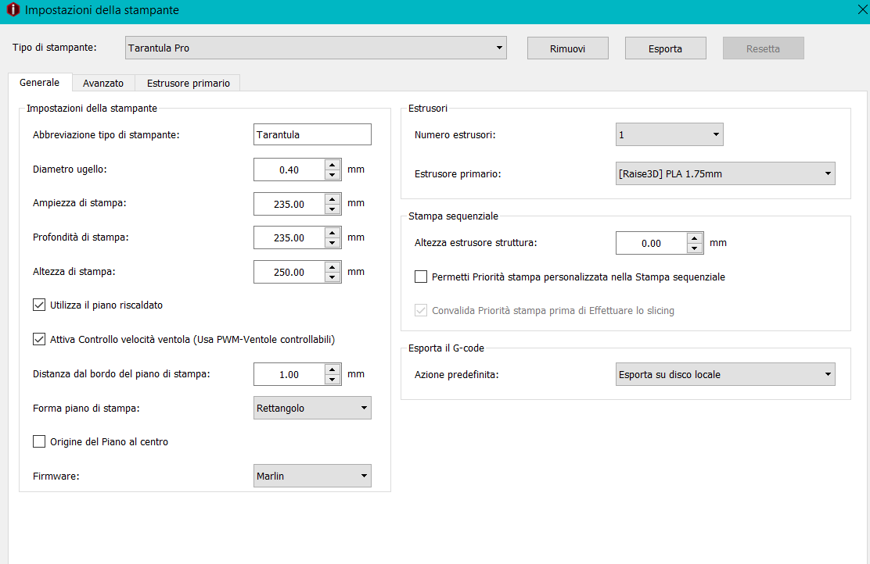Image resolution: width=870 pixels, height=564 pixels.
Task: Click the ideaMaker app icon in title bar
Action: coord(13,10)
